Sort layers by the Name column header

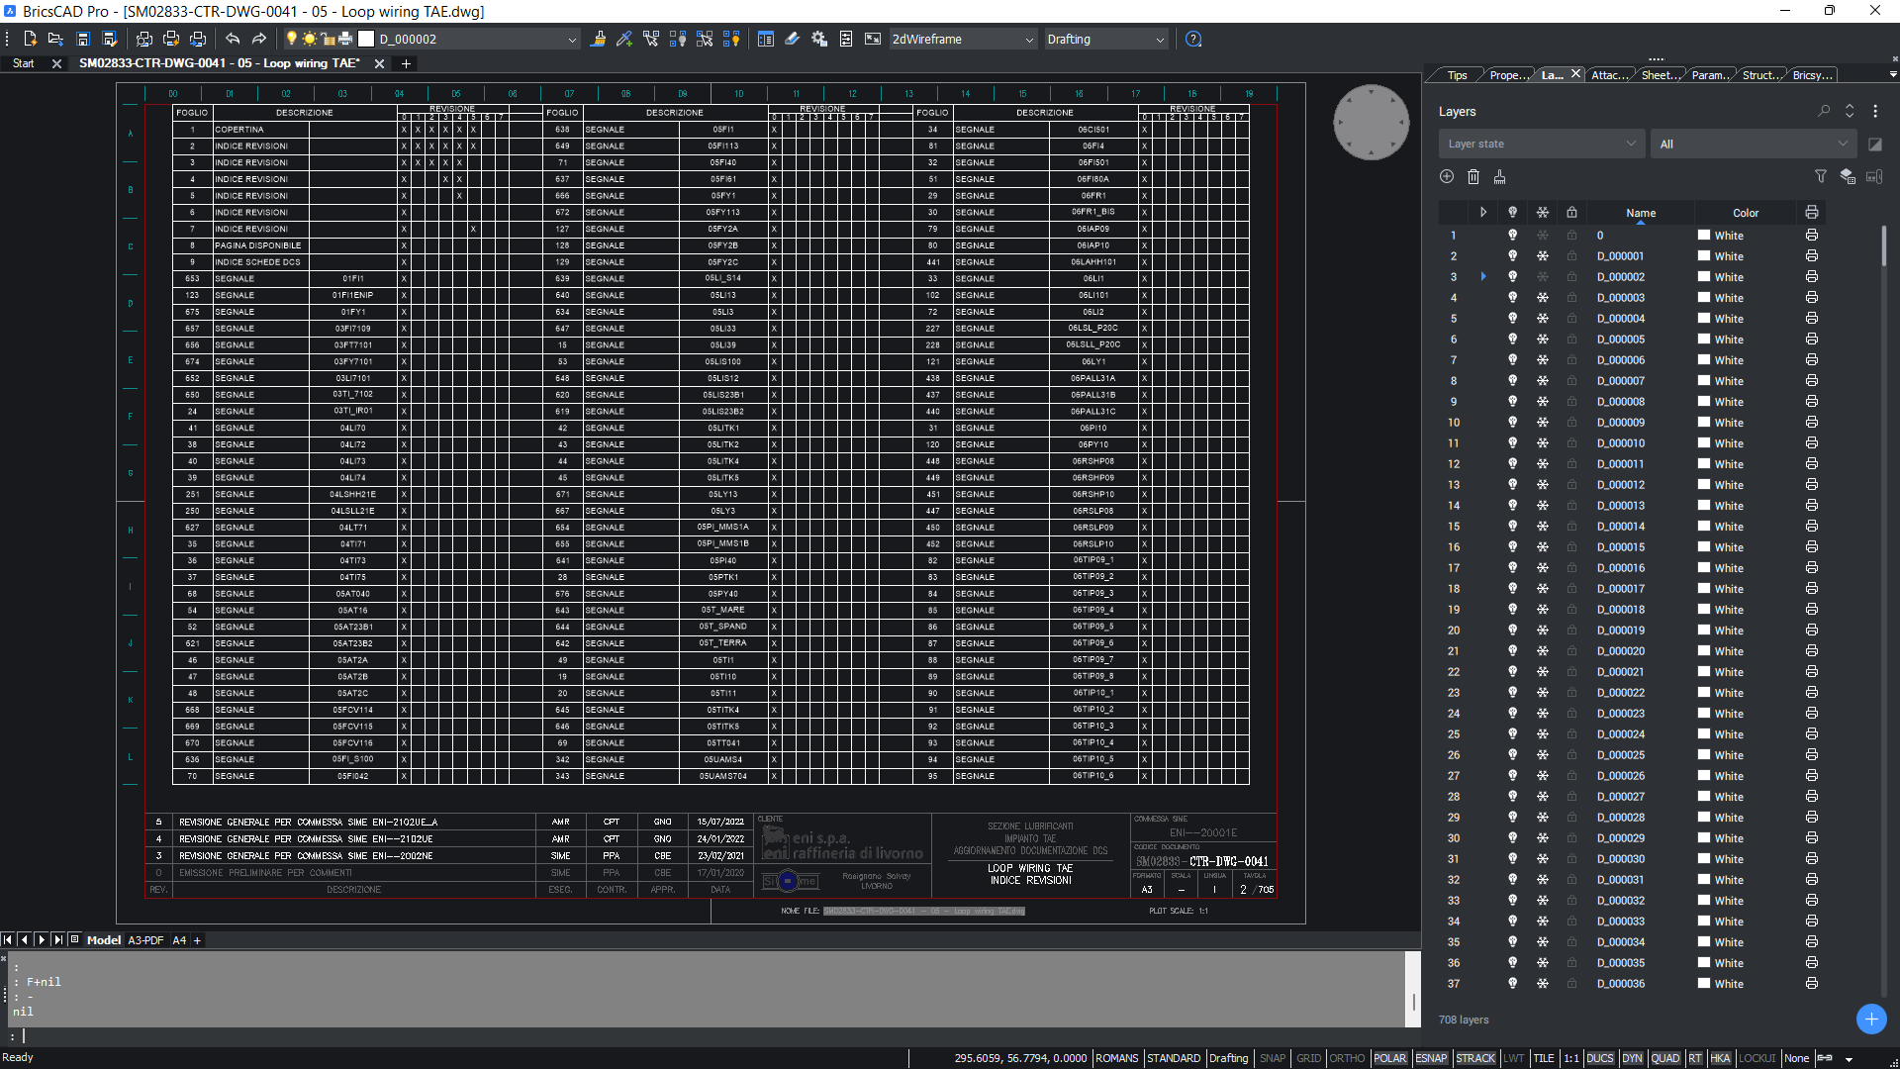[1641, 213]
